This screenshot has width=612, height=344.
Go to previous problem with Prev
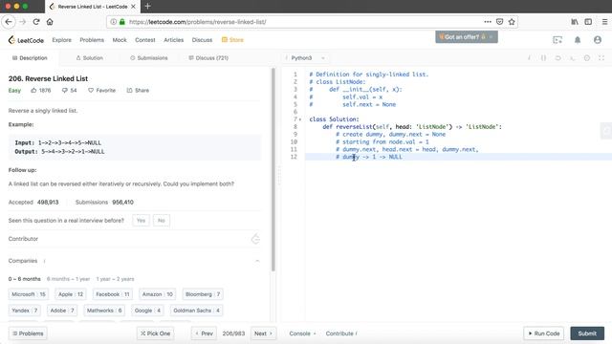click(x=204, y=333)
